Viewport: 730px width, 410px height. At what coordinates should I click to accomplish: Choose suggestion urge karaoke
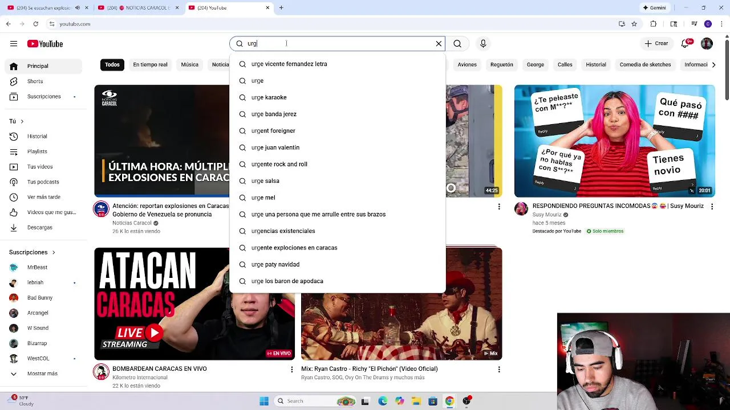click(x=337, y=97)
